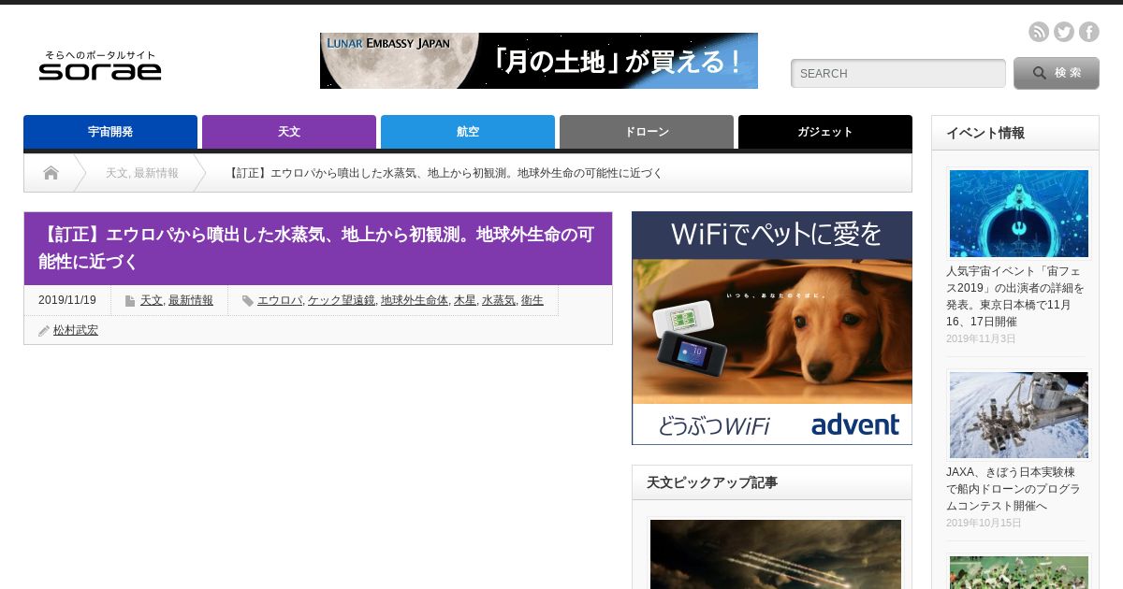Image resolution: width=1123 pixels, height=589 pixels.
Task: Click 天文 in the breadcrumb trail
Action: pos(116,173)
